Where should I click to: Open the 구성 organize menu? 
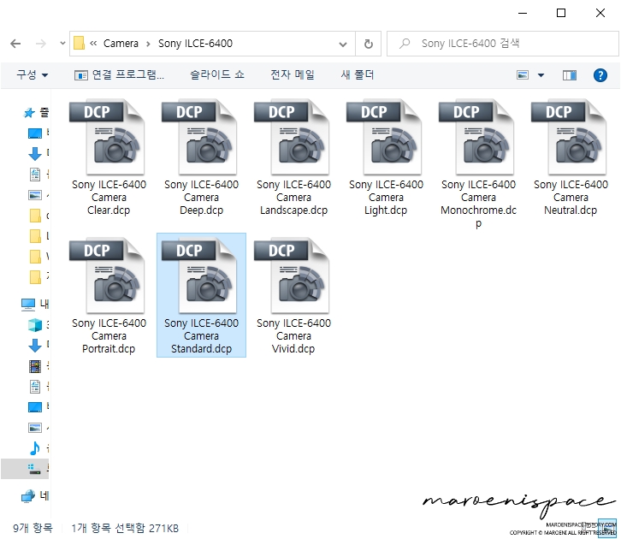pyautogui.click(x=33, y=74)
